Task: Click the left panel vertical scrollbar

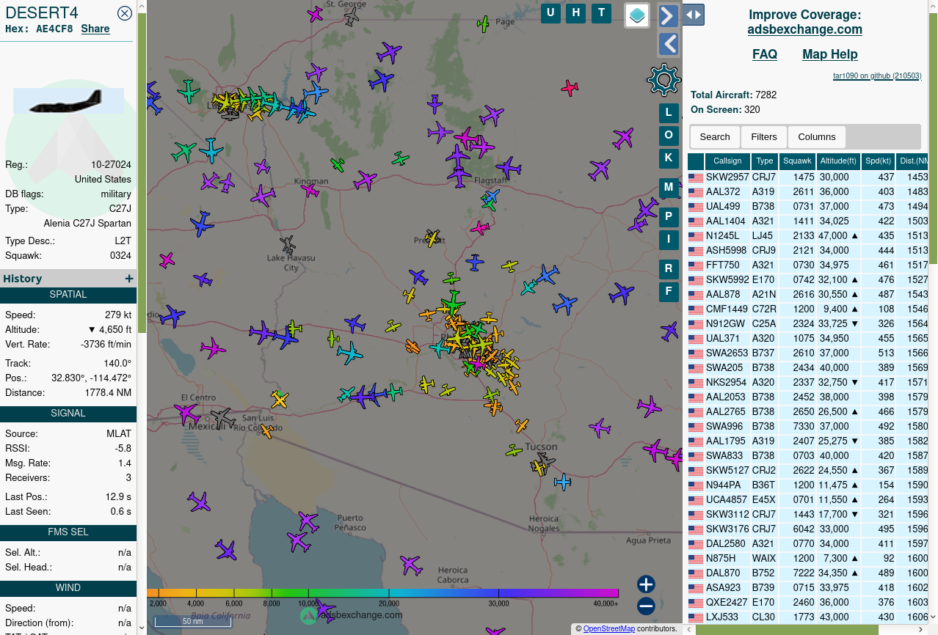Action: click(142, 172)
